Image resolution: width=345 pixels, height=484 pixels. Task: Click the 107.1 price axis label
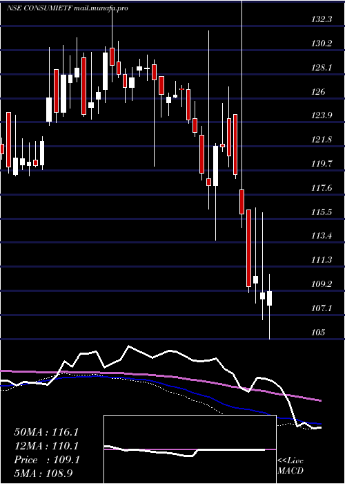click(x=322, y=308)
